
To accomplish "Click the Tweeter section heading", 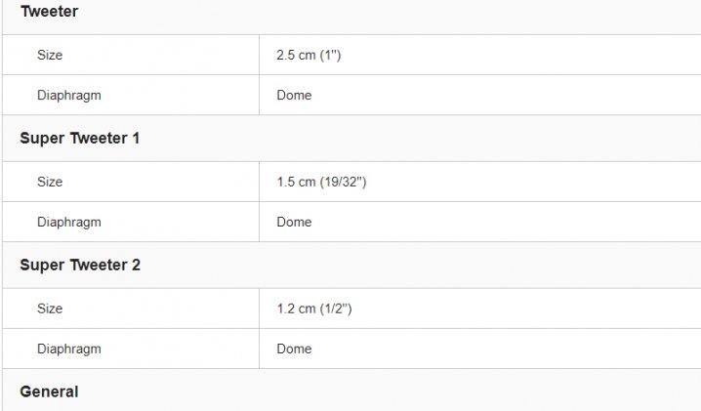I will [49, 13].
